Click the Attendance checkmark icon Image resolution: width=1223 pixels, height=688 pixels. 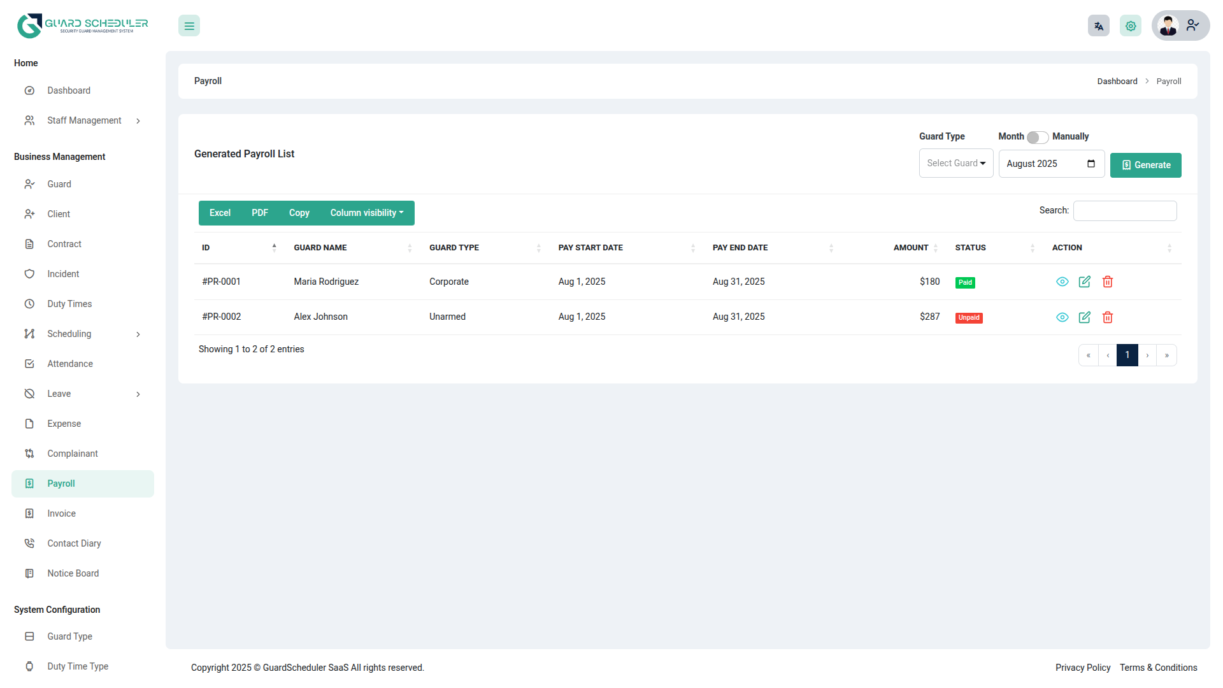pos(29,363)
